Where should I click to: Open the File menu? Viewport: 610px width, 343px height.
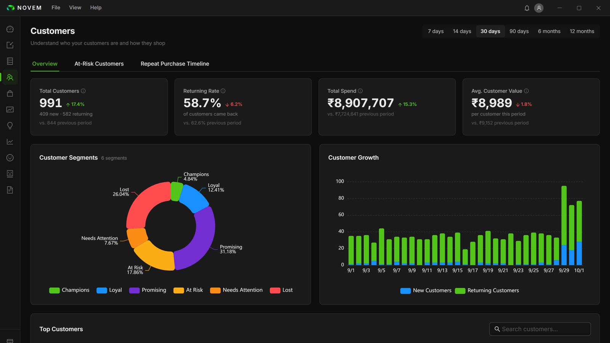click(x=56, y=8)
